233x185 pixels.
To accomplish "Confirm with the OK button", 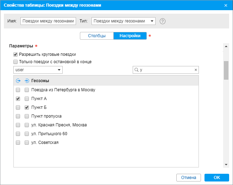I will [x=216, y=178].
